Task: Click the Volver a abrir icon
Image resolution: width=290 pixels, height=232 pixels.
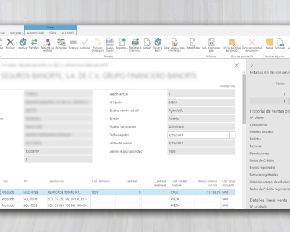Action: point(158,42)
